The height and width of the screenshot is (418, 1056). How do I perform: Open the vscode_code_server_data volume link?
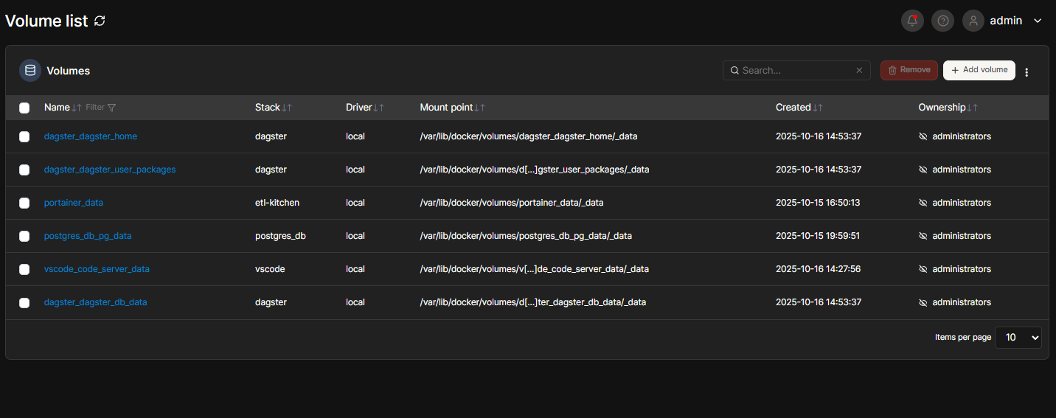(97, 269)
